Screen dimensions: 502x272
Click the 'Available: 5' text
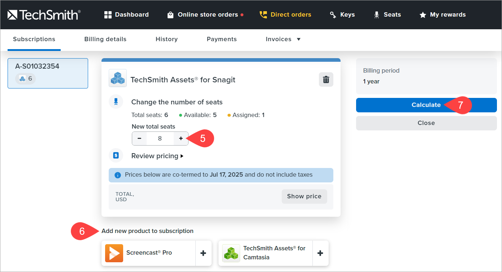click(x=198, y=115)
